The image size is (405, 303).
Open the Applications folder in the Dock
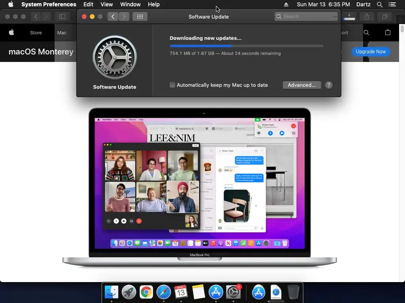[258, 292]
